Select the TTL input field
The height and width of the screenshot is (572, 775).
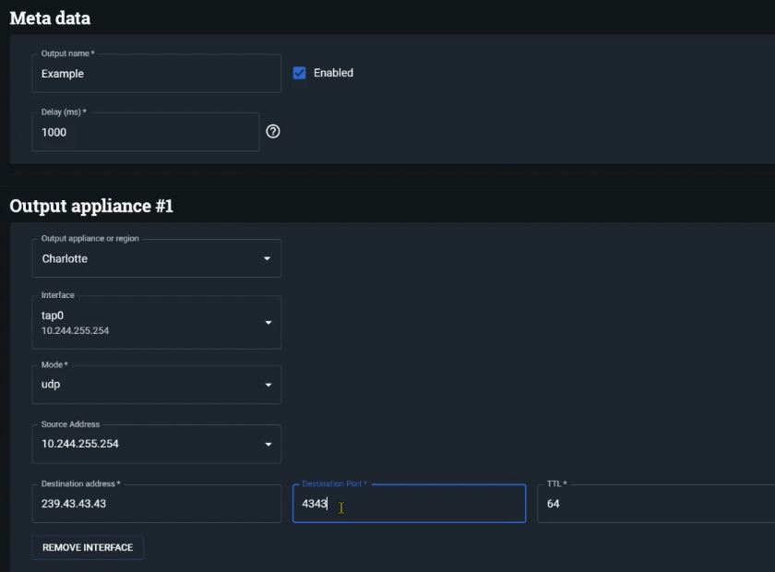pyautogui.click(x=655, y=504)
